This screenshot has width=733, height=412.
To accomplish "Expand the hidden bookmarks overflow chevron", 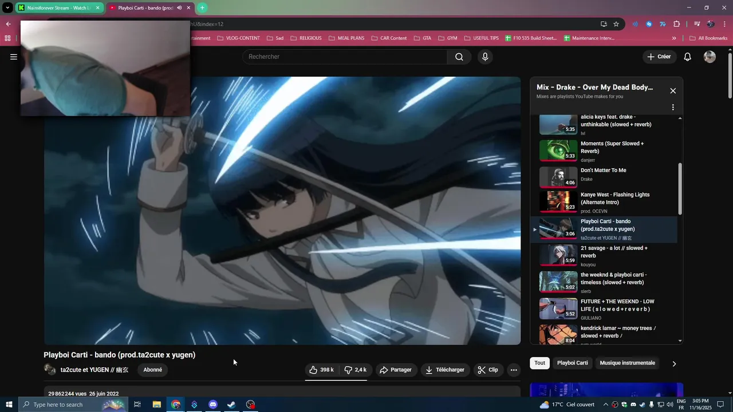I will click(x=674, y=38).
